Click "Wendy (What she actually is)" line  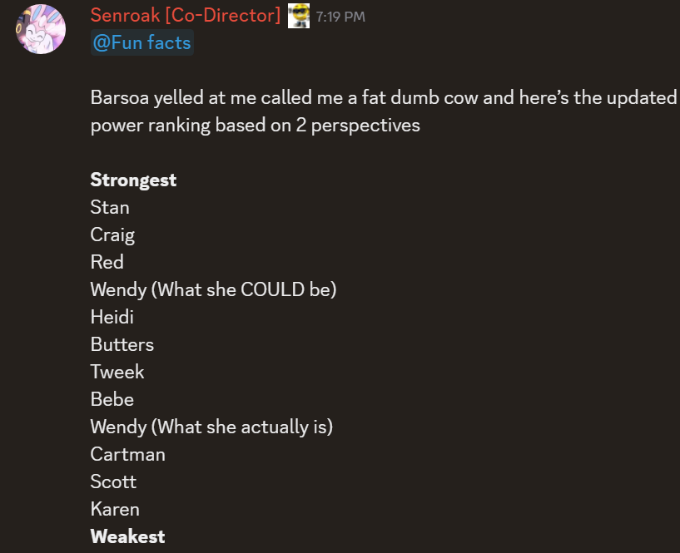(211, 427)
